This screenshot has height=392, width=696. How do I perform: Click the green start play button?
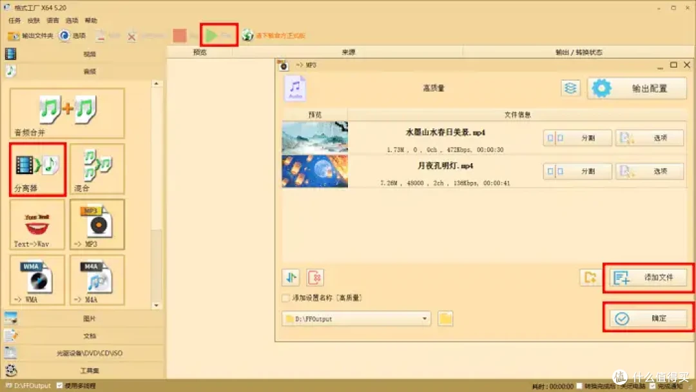pos(219,35)
